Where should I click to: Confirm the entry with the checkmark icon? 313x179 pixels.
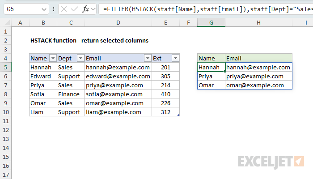pos(75,9)
